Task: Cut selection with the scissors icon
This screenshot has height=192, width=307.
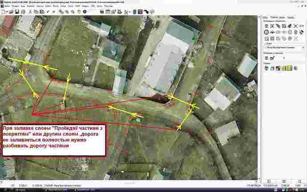Action: click(x=30, y=12)
